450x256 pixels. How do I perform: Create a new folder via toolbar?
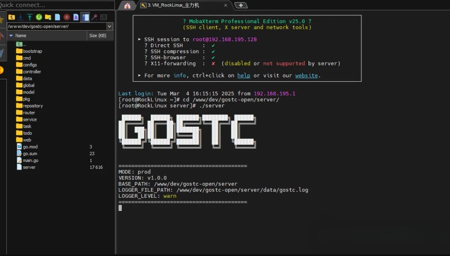(x=48, y=17)
